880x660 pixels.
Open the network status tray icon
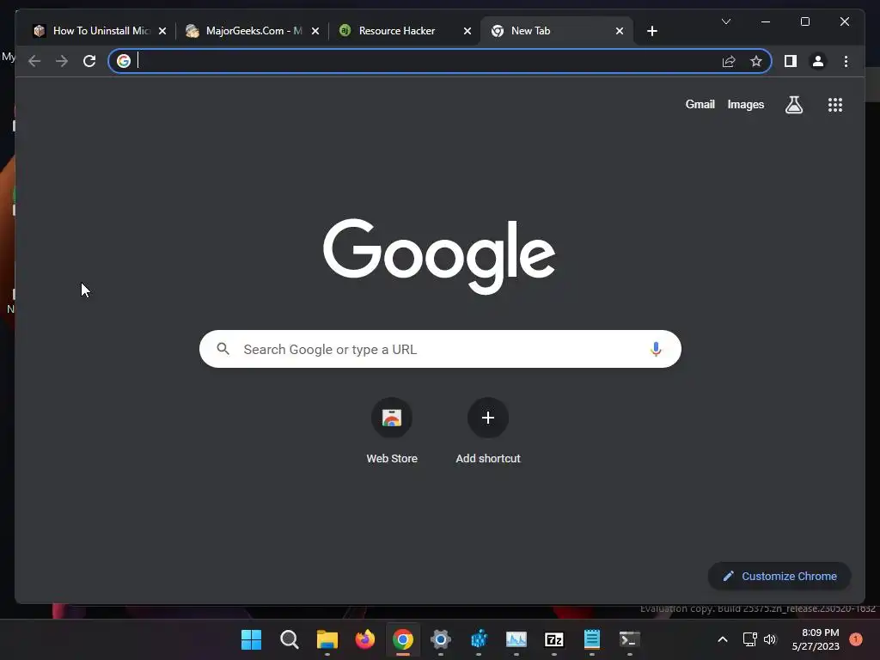749,639
